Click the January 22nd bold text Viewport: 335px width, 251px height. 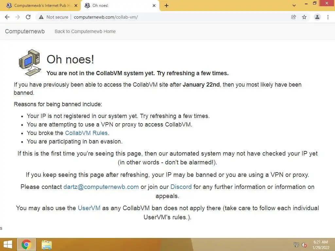pos(201,85)
